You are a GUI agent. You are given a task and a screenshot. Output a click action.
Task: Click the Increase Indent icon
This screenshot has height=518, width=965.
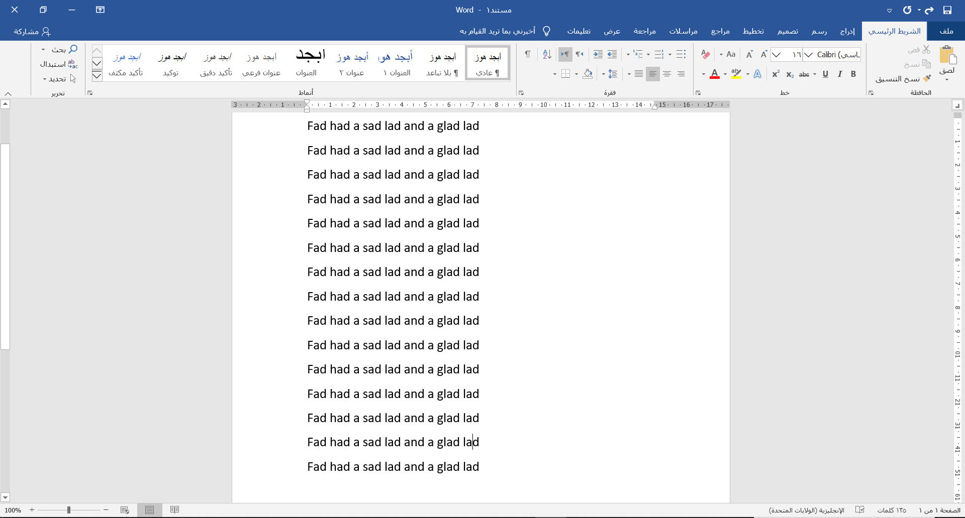tap(598, 54)
